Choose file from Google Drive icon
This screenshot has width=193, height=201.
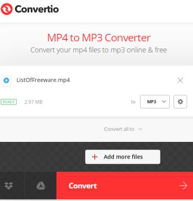click(41, 186)
